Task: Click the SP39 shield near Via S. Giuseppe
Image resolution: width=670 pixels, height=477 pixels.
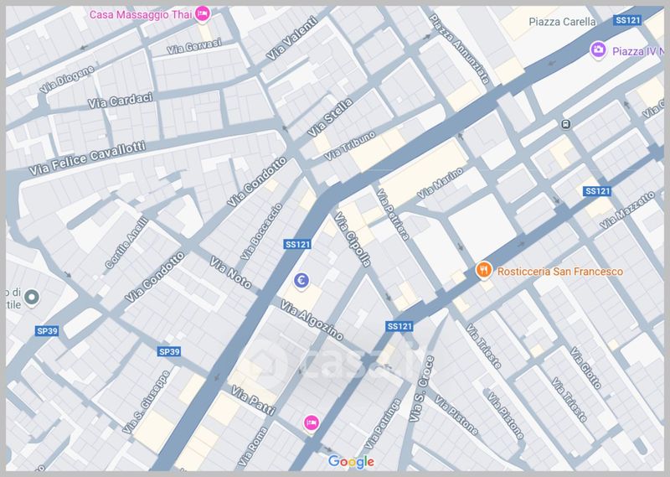Action: [170, 350]
